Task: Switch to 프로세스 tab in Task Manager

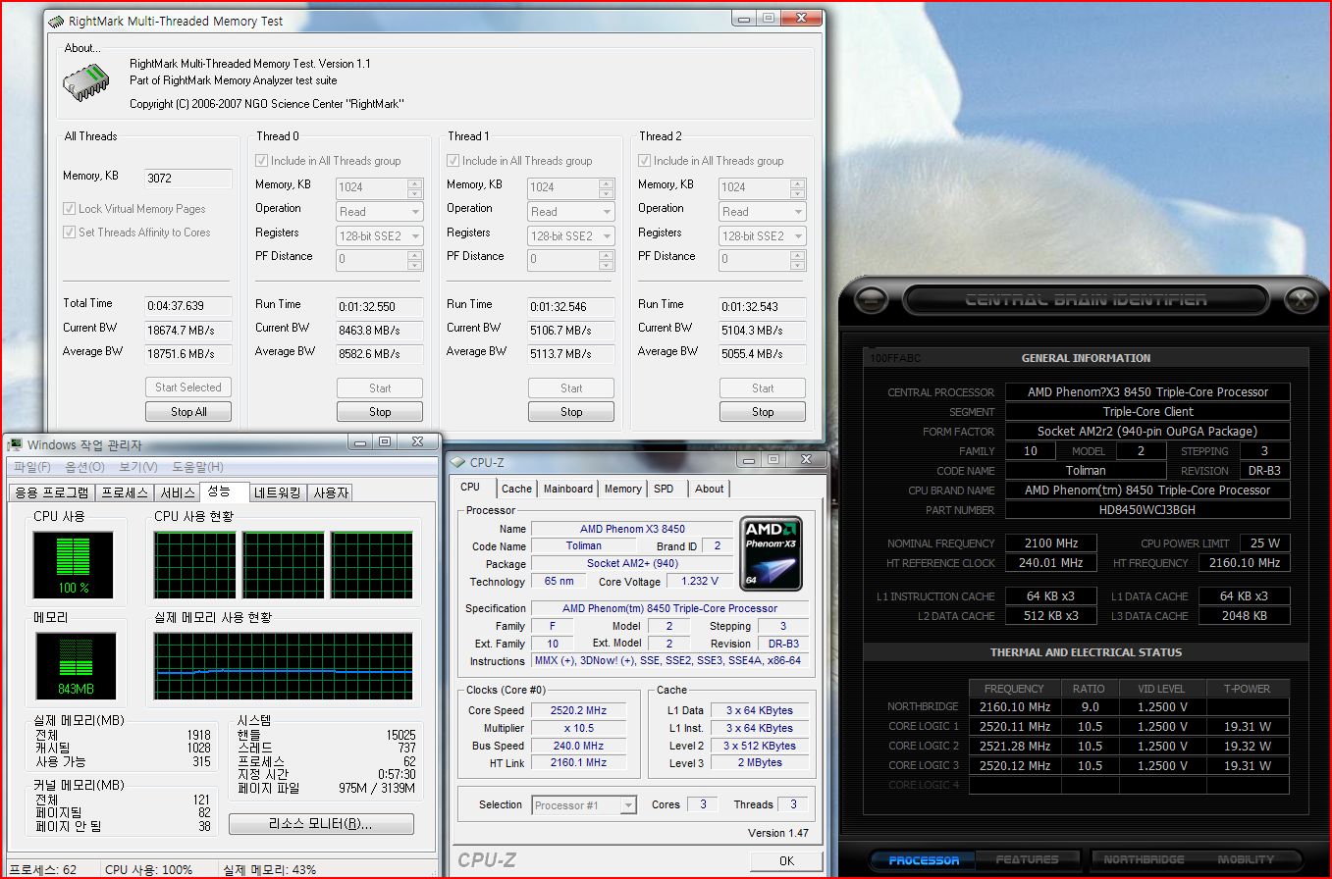Action: (125, 492)
